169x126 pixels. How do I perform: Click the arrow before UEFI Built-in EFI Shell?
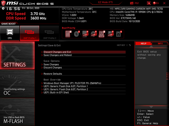(42, 92)
